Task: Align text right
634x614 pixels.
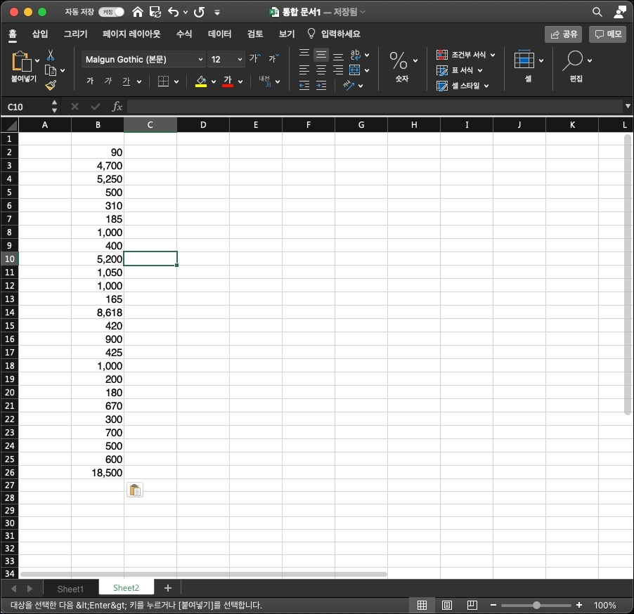Action: tap(338, 70)
